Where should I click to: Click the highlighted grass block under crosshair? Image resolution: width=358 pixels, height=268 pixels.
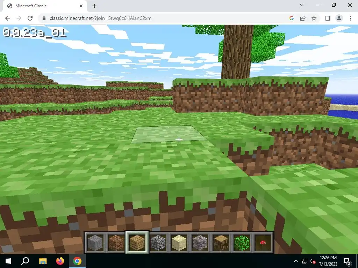(x=169, y=134)
